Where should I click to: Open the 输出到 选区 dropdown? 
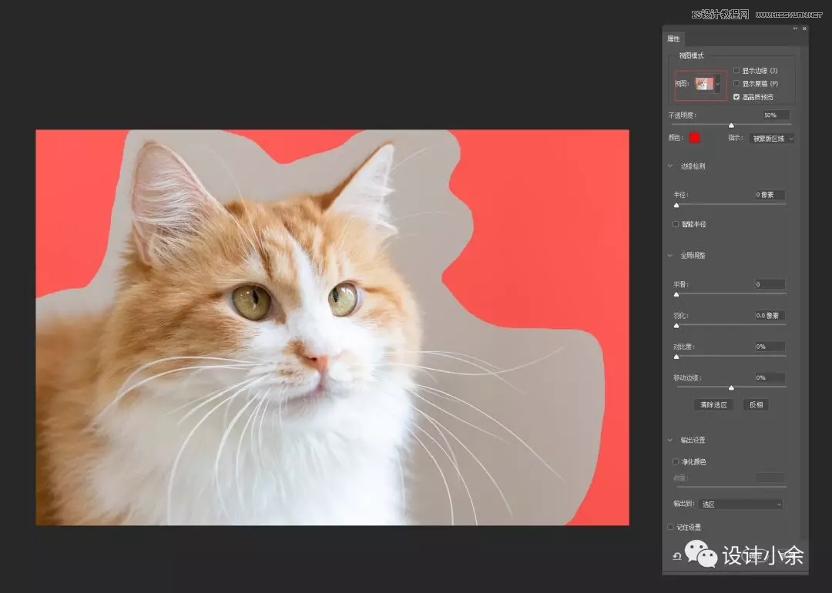click(x=741, y=504)
